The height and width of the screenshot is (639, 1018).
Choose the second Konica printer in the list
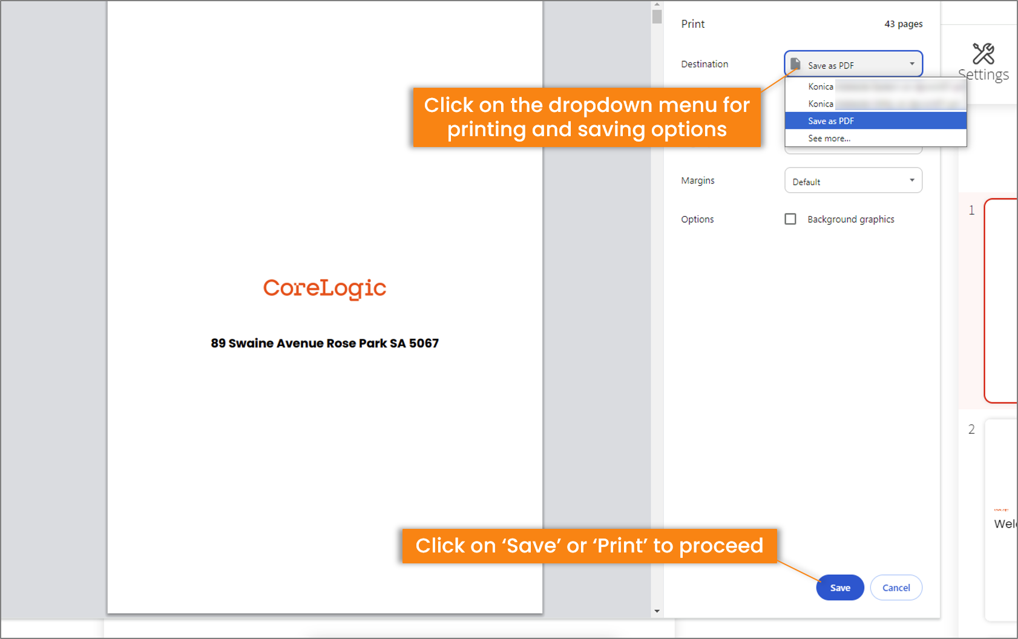pos(876,103)
